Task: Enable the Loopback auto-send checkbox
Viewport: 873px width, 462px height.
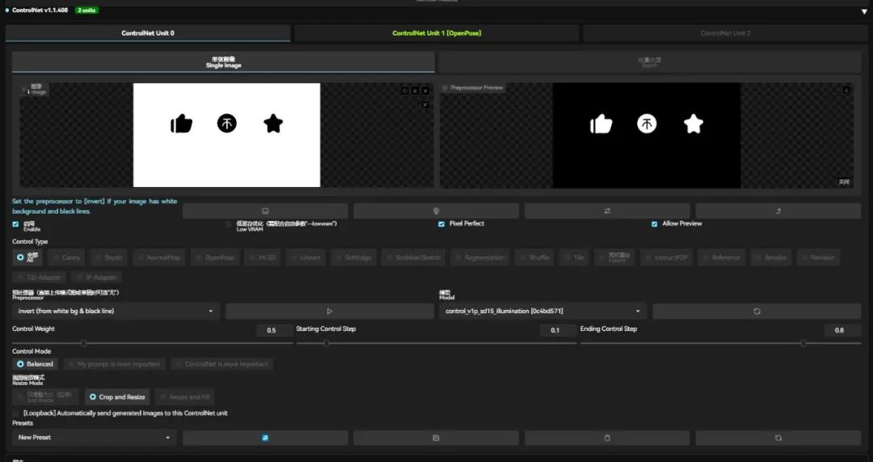Action: coord(15,413)
